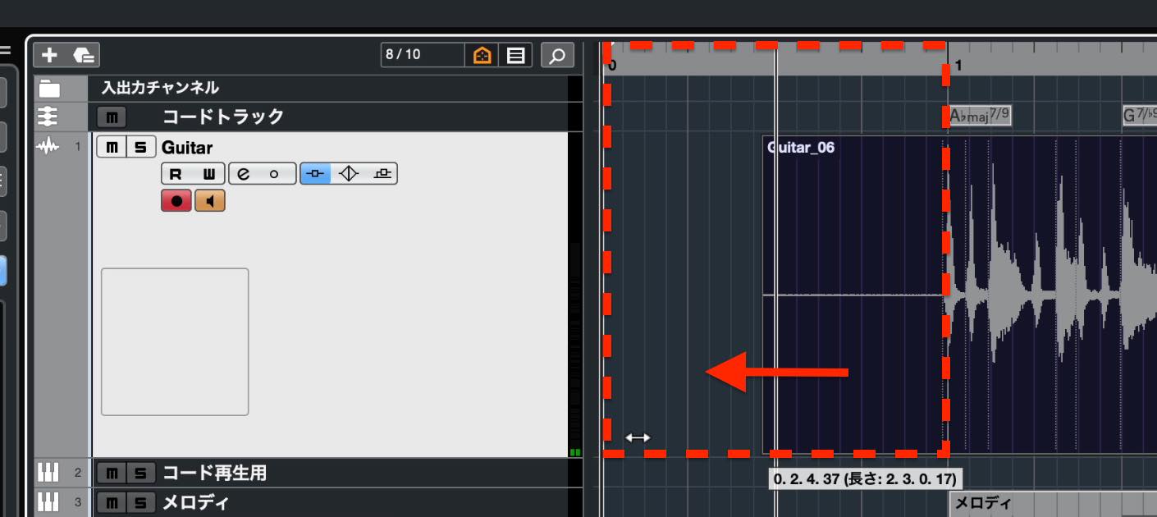
Task: Toggle the blue bypass inserts button on Guitar
Action: point(317,174)
